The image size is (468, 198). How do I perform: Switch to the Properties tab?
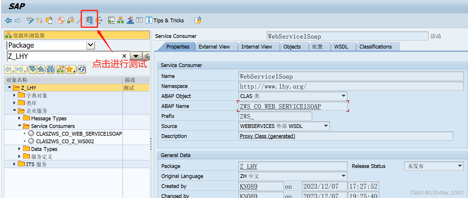point(178,46)
